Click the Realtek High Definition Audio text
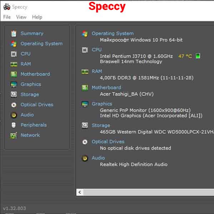 click(x=134, y=164)
